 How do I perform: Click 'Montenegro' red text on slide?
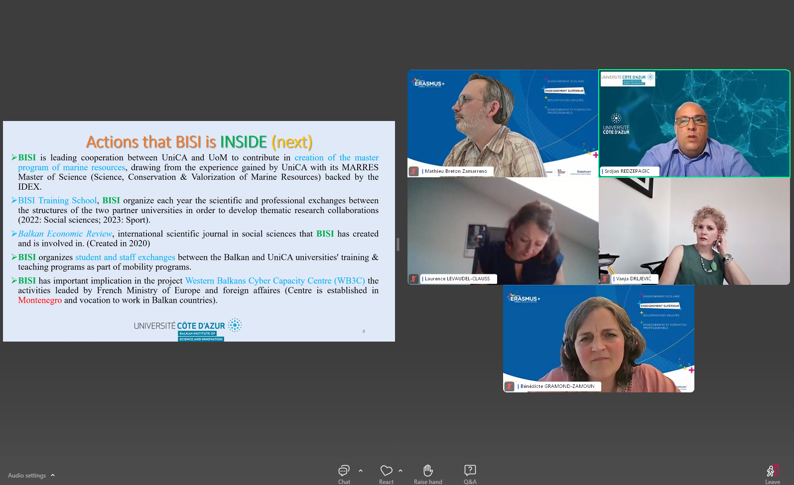point(40,300)
